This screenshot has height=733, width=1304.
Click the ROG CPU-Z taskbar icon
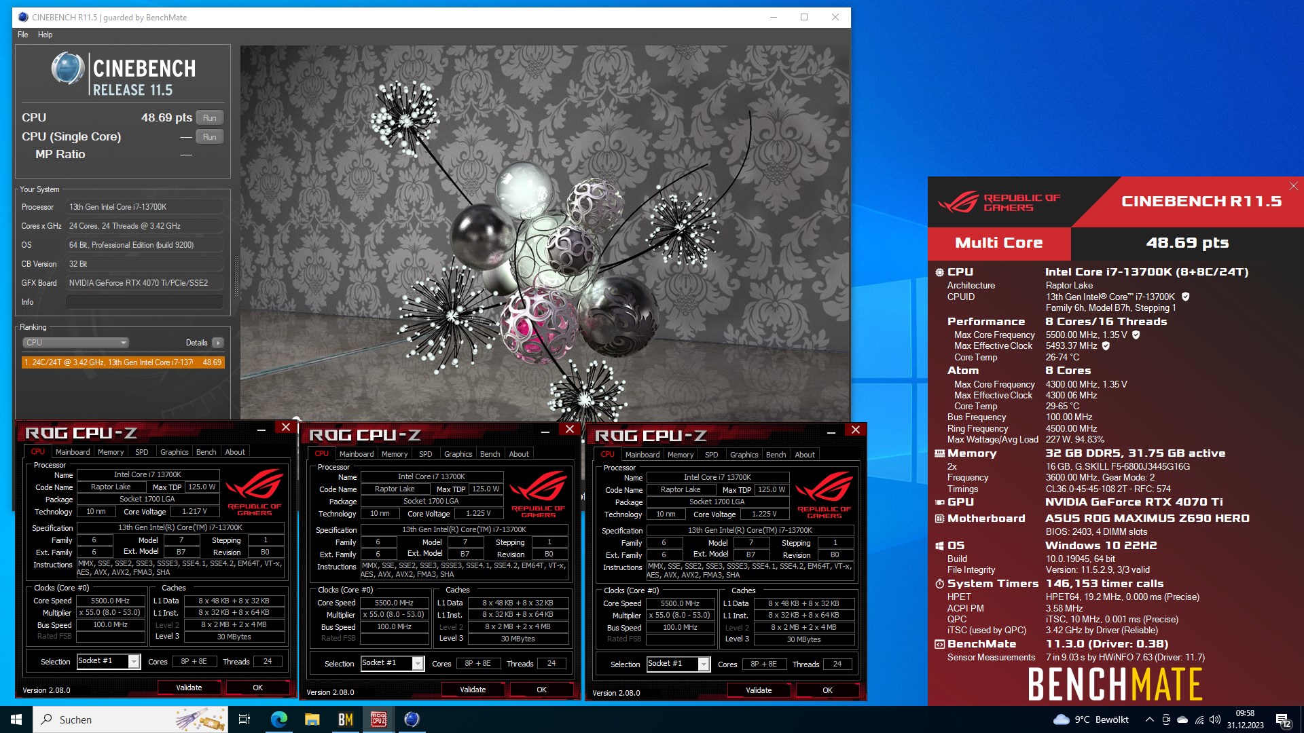378,719
